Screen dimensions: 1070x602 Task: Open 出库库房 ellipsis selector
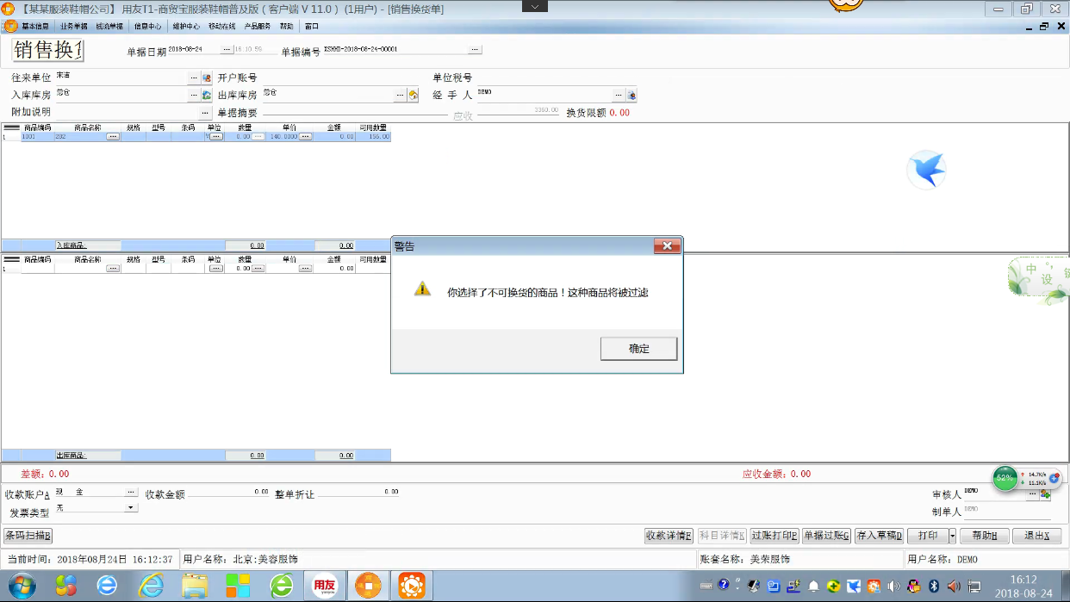[x=401, y=95]
